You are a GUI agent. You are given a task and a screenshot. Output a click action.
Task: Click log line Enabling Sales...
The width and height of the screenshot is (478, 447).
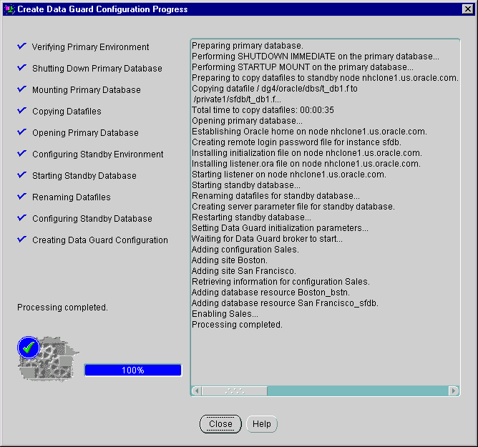point(225,314)
